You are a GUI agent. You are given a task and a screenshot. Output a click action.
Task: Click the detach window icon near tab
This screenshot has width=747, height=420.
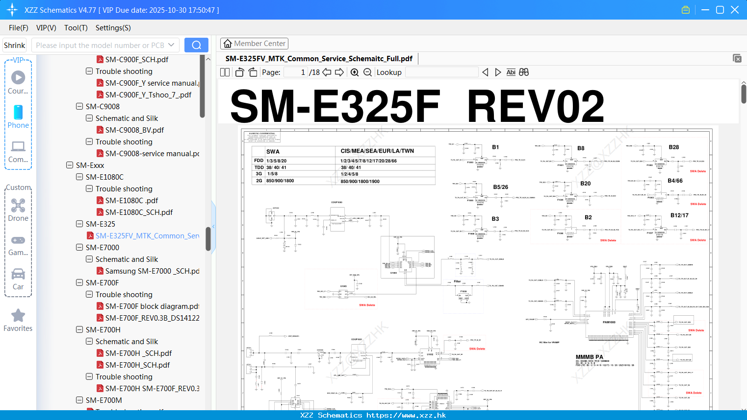coord(737,58)
